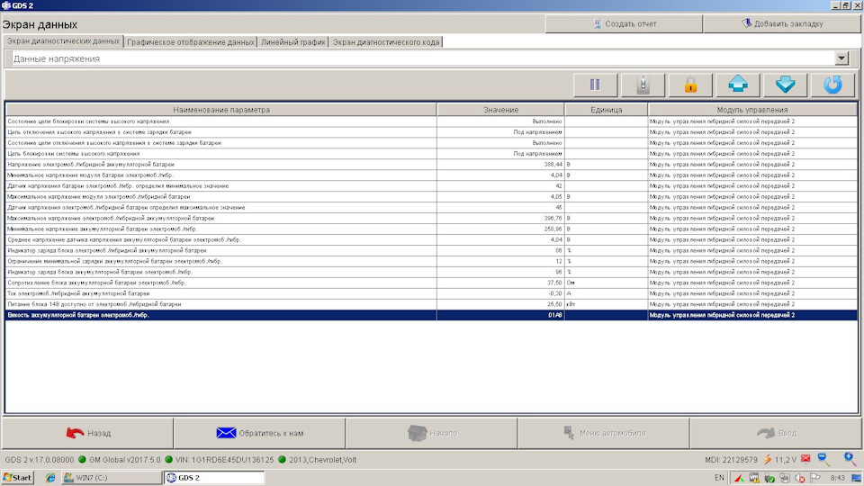This screenshot has height=486, width=864.
Task: Click the 8:43 taskbar clock
Action: (x=838, y=478)
